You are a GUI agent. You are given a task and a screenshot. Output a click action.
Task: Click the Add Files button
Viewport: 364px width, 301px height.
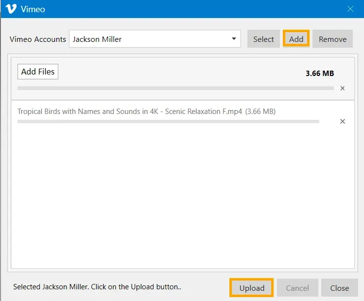[x=38, y=72]
